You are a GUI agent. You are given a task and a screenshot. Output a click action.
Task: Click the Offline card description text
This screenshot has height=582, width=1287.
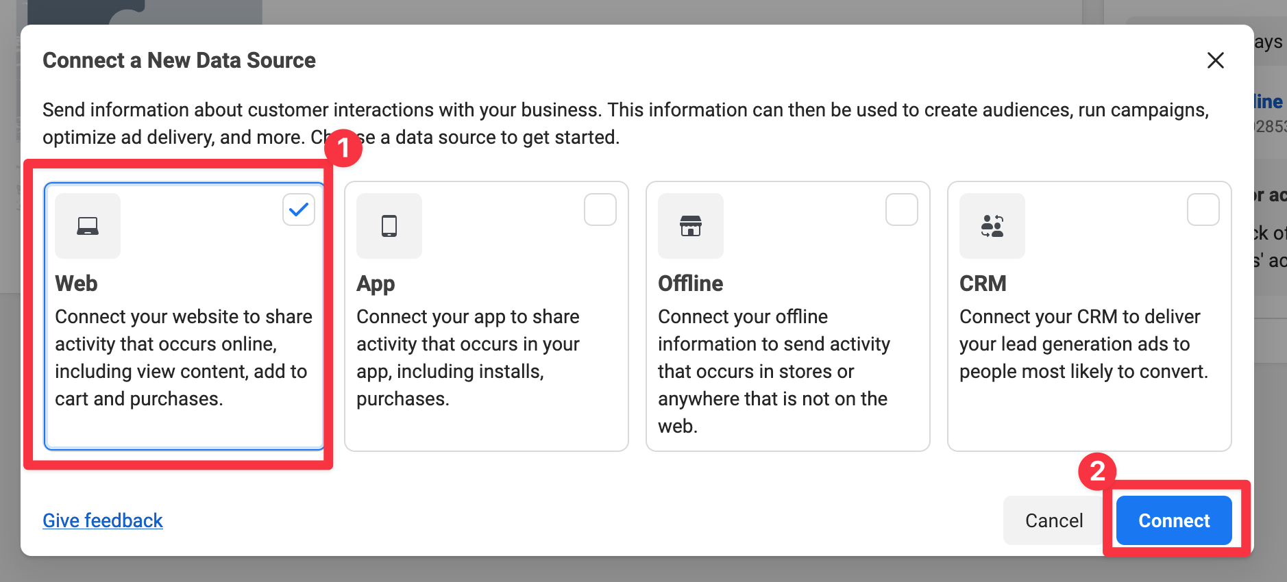pyautogui.click(x=774, y=371)
